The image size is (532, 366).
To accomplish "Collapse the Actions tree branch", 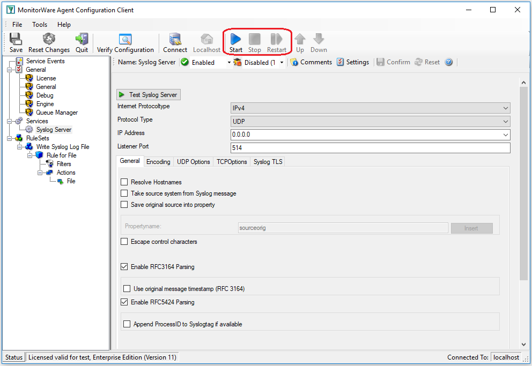I will point(40,173).
